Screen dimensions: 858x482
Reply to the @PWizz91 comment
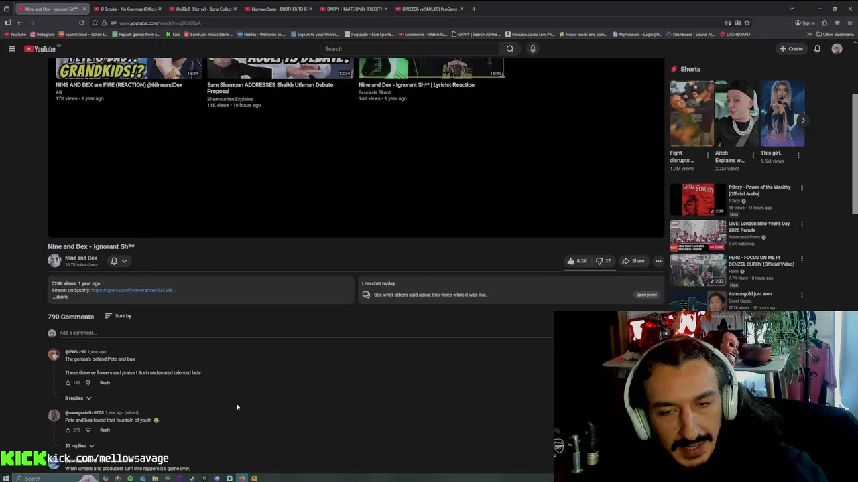105,383
